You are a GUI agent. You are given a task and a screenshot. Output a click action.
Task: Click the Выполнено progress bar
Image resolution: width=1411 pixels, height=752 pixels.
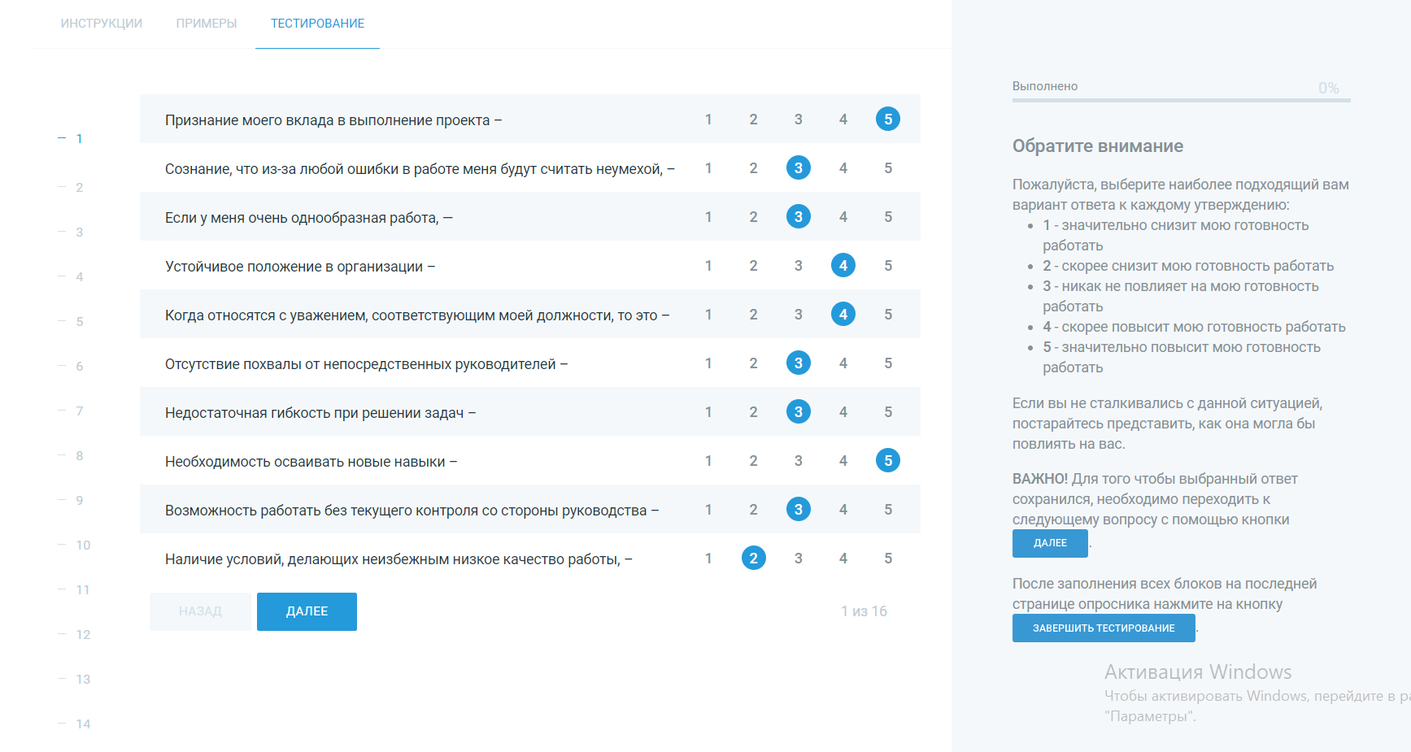[1182, 101]
